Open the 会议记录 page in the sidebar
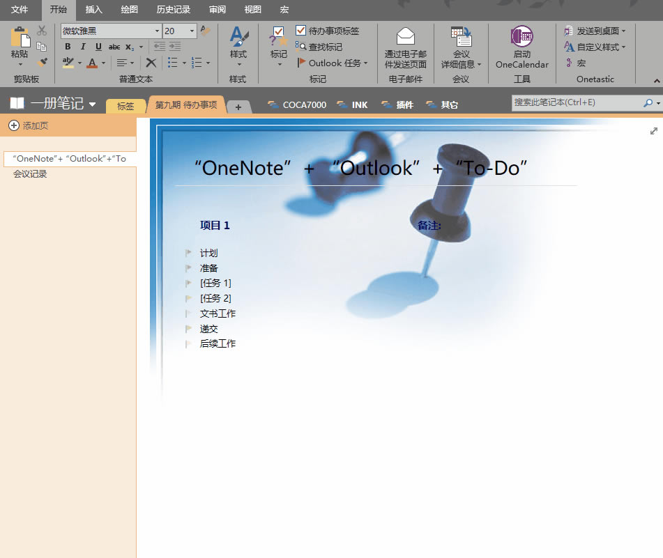The image size is (663, 558). (29, 173)
